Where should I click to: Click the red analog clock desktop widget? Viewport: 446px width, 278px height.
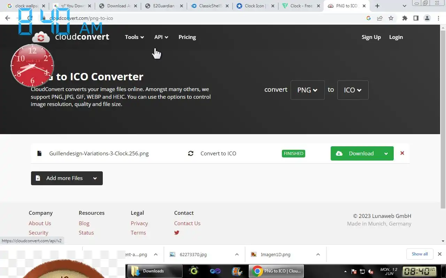[32, 65]
